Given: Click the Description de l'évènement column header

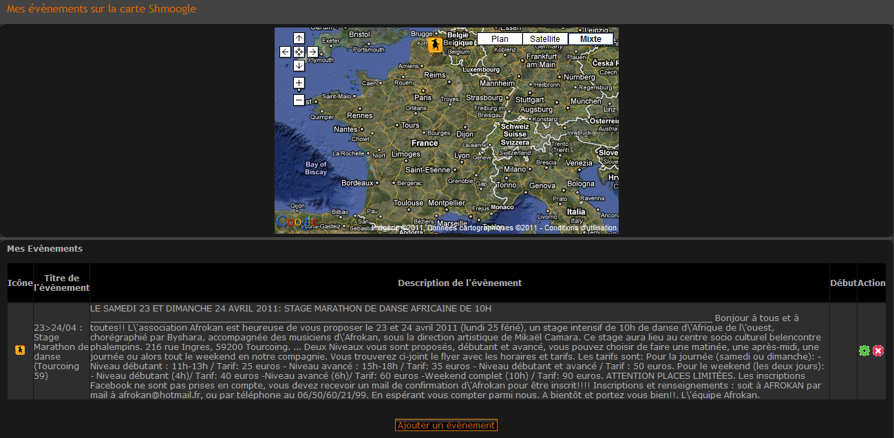Looking at the screenshot, I should (x=460, y=283).
